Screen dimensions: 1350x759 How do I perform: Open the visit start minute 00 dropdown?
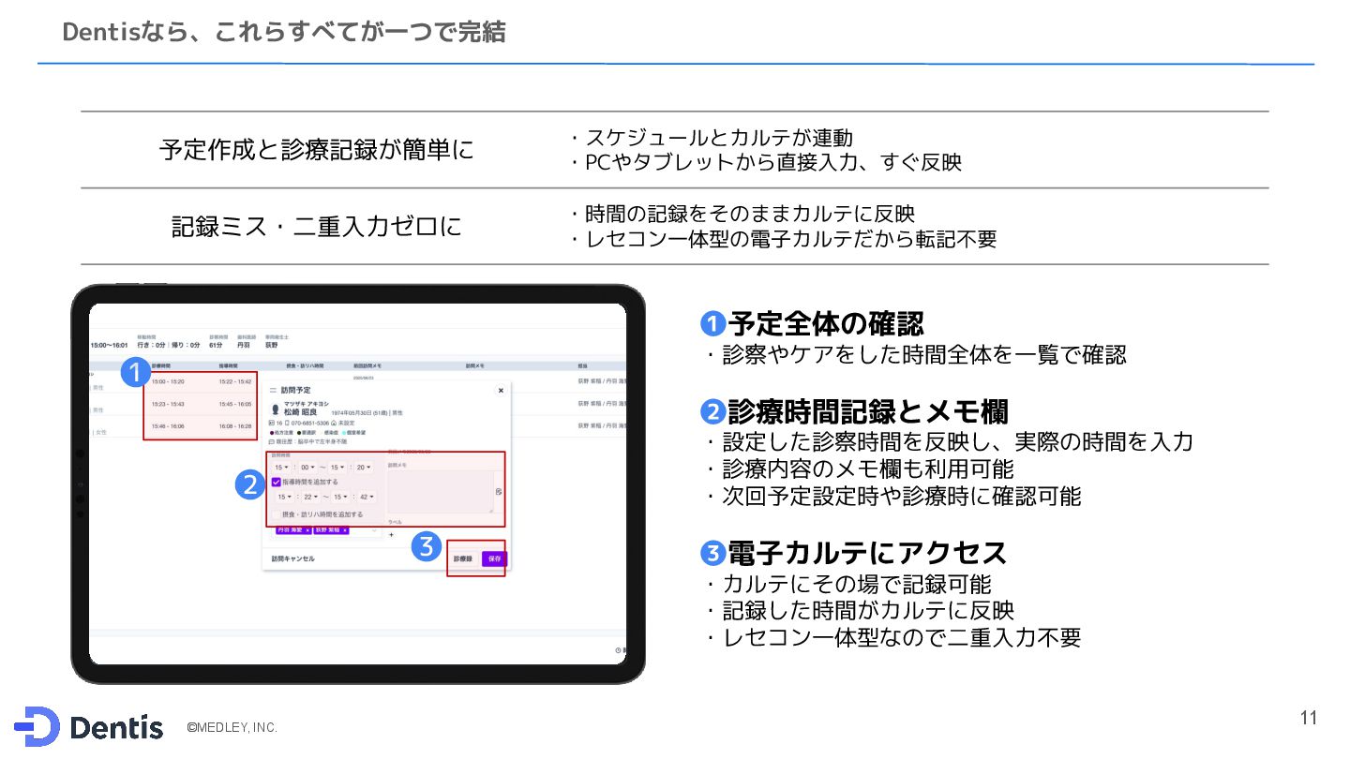click(x=307, y=468)
